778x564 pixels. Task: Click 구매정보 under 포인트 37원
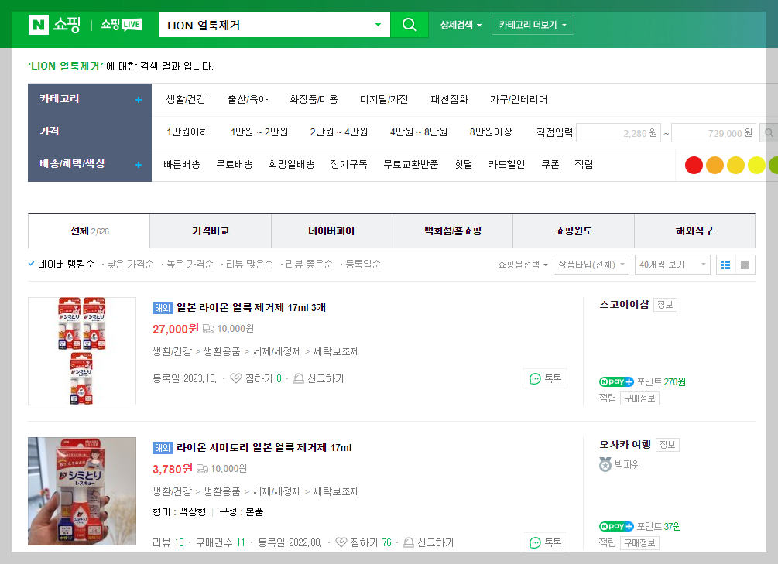point(639,542)
